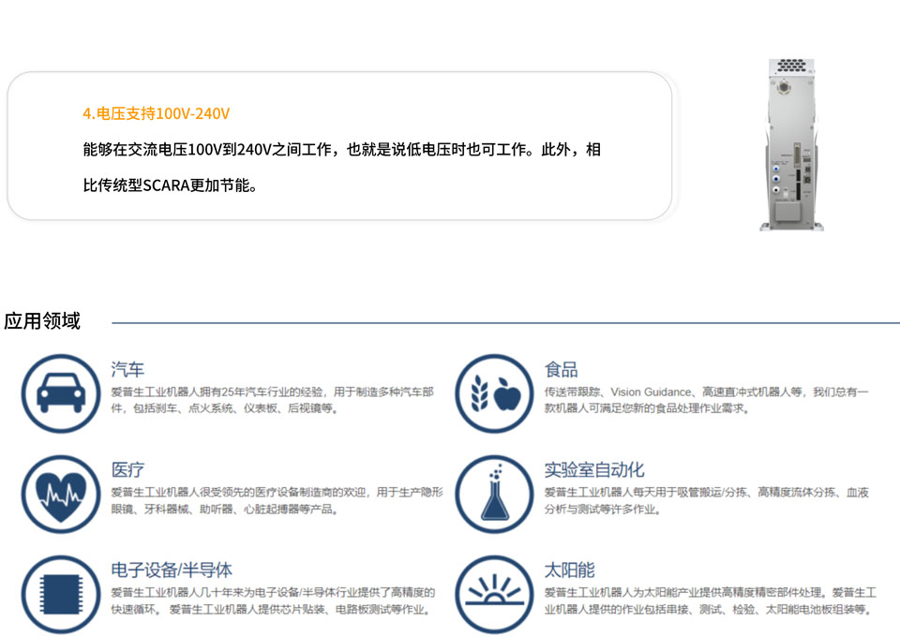Click the solar description mentioning 太阳能电池板组装

click(710, 600)
